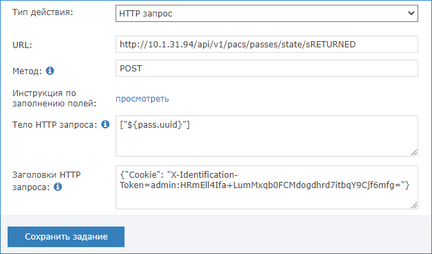Focus the Заголовки HTTP запроса textarea

pos(267,187)
